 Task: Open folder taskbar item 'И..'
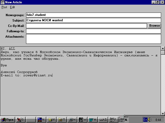(x=52, y=120)
